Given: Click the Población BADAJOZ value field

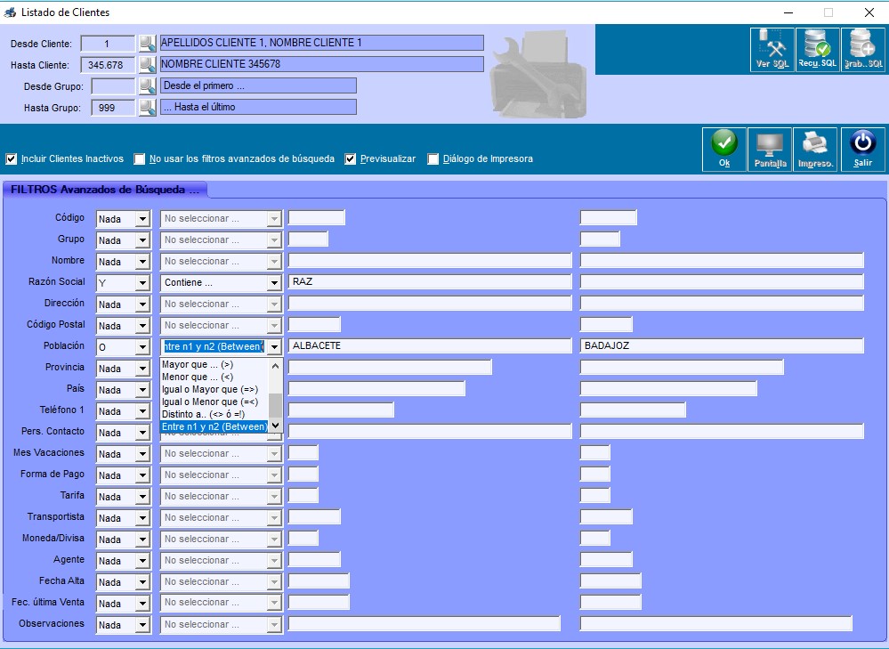Looking at the screenshot, I should coord(722,345).
